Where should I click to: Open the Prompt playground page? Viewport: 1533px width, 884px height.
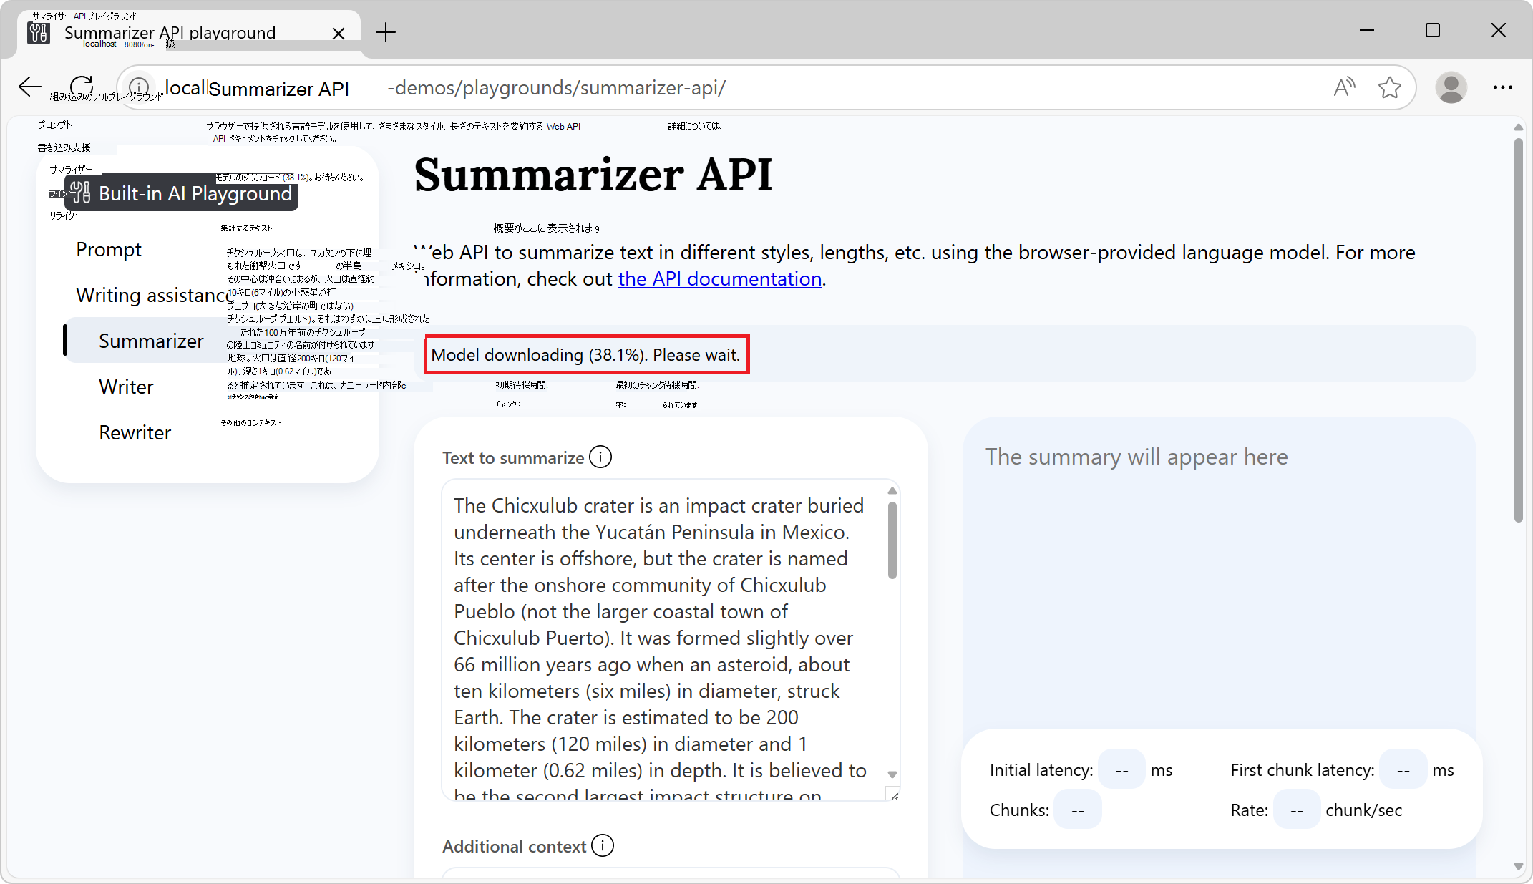point(109,249)
